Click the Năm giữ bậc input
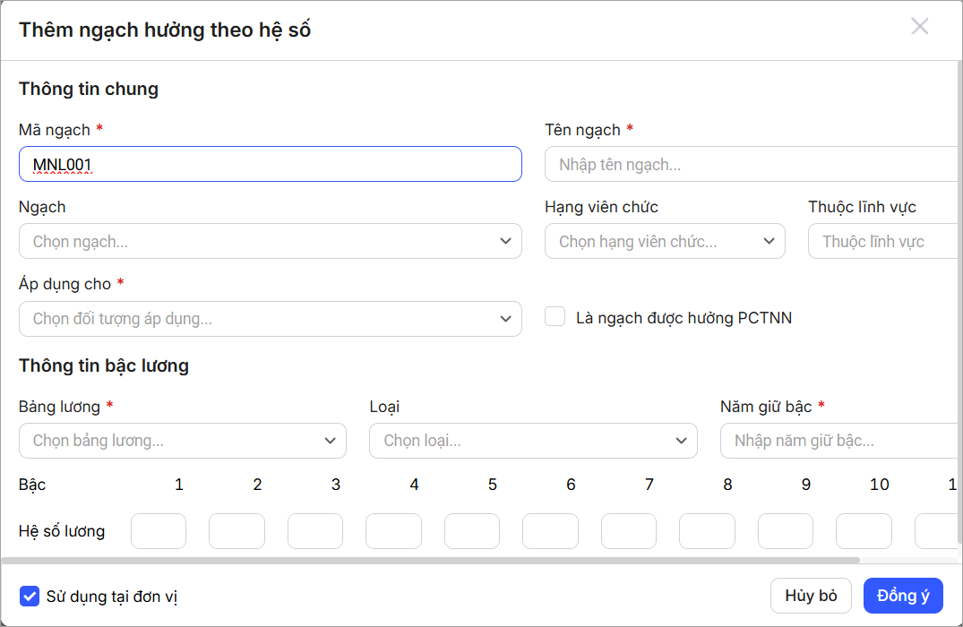The width and height of the screenshot is (963, 627). click(840, 441)
